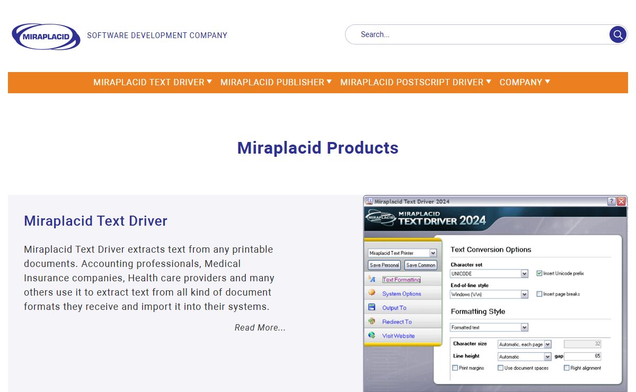
Task: Click the Redirect To icon
Action: 372,322
